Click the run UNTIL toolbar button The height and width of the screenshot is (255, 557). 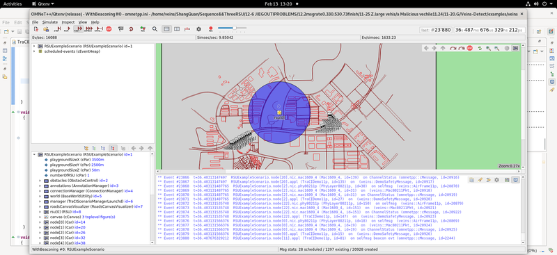(99, 29)
